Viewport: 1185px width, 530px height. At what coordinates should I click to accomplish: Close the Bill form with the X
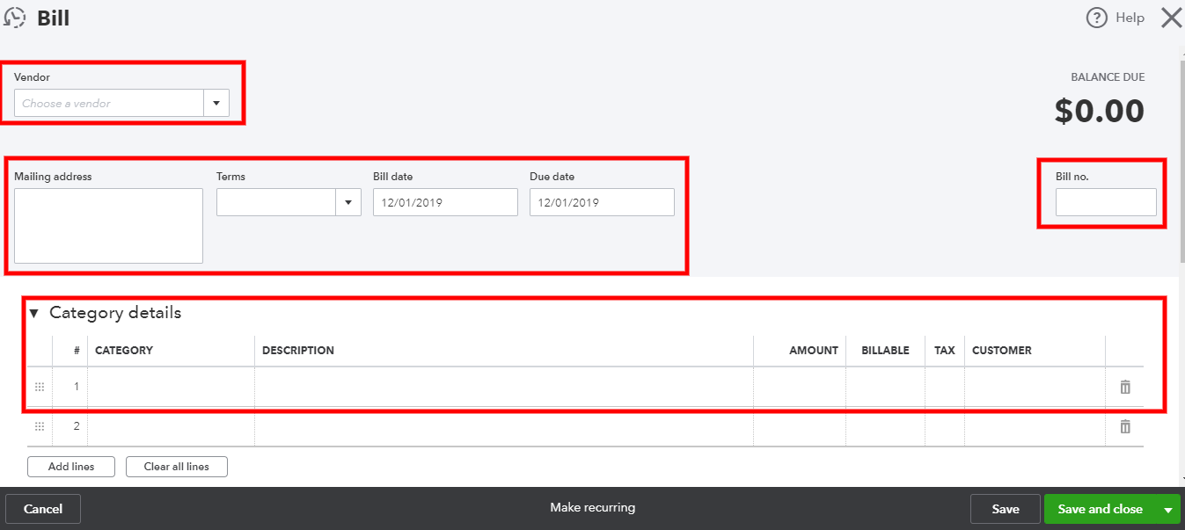click(x=1171, y=17)
